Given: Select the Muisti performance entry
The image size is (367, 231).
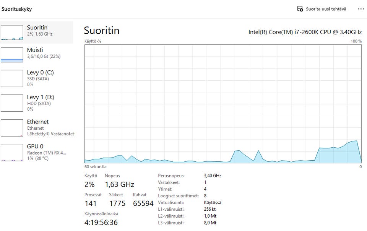Looking at the screenshot, I should pos(37,55).
